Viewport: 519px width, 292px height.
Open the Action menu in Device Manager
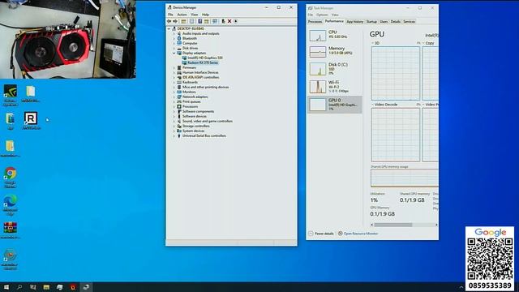click(x=182, y=15)
